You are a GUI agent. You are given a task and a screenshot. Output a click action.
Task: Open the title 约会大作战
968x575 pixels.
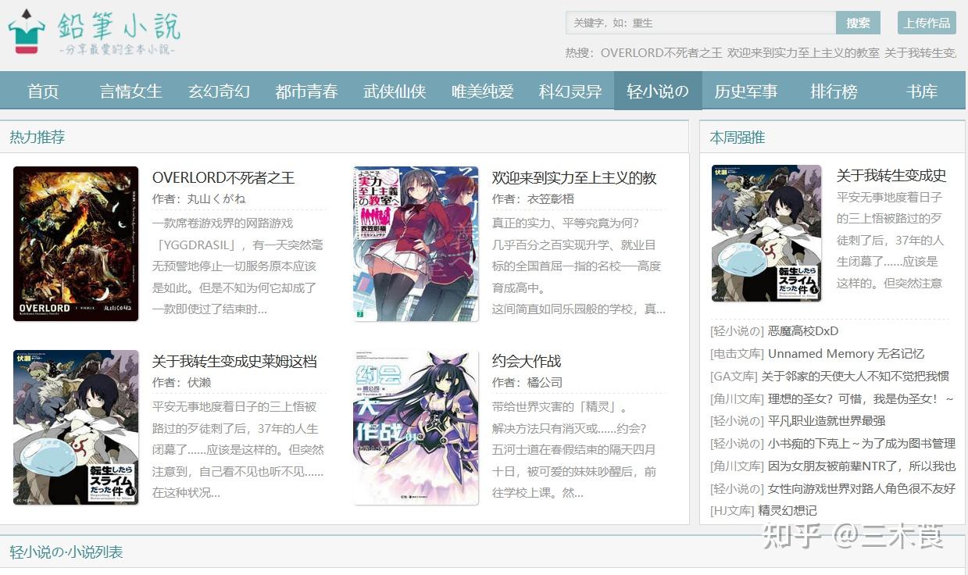(527, 361)
